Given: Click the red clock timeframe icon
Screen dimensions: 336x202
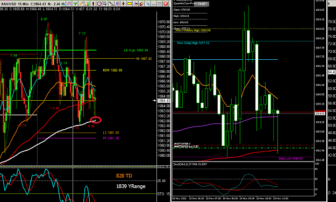Looking at the screenshot, I should point(99,4).
